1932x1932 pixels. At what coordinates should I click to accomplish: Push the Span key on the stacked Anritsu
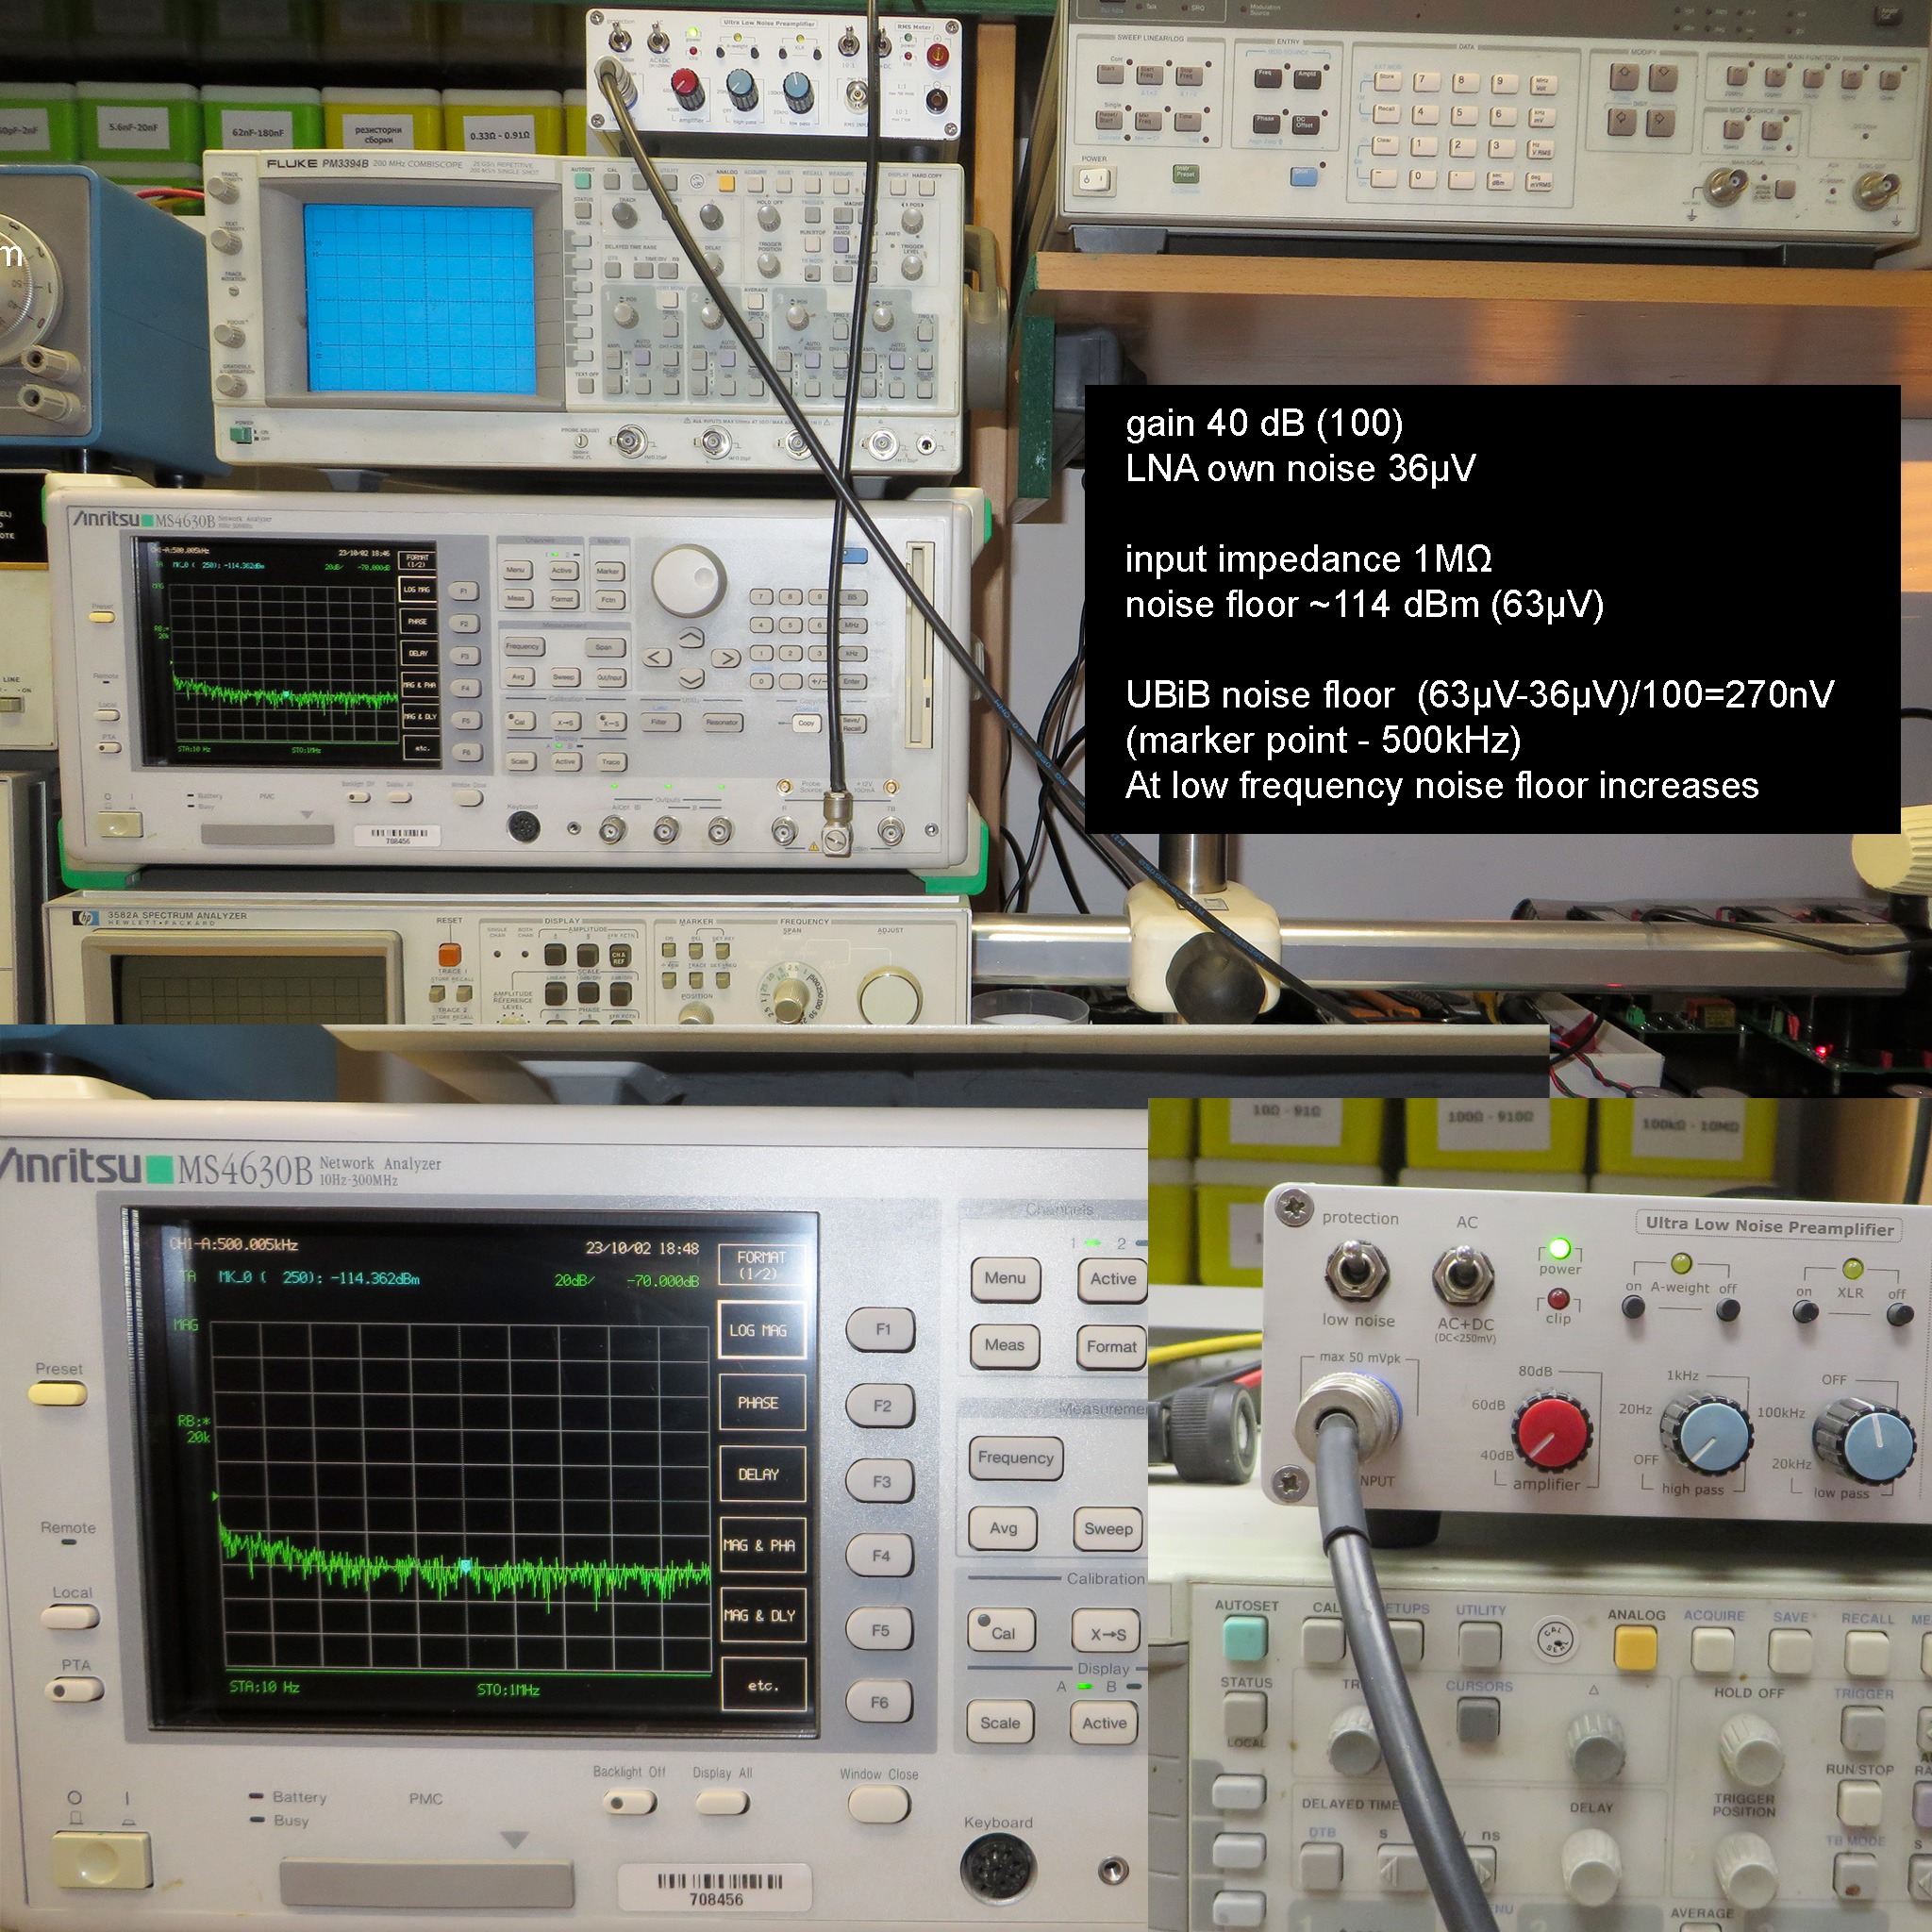[604, 648]
